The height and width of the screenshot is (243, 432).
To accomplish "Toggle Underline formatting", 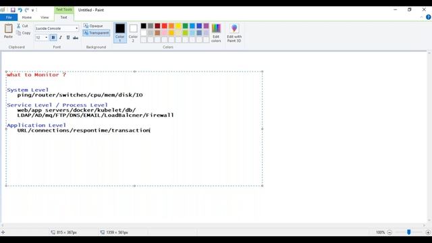I will 68,38.
